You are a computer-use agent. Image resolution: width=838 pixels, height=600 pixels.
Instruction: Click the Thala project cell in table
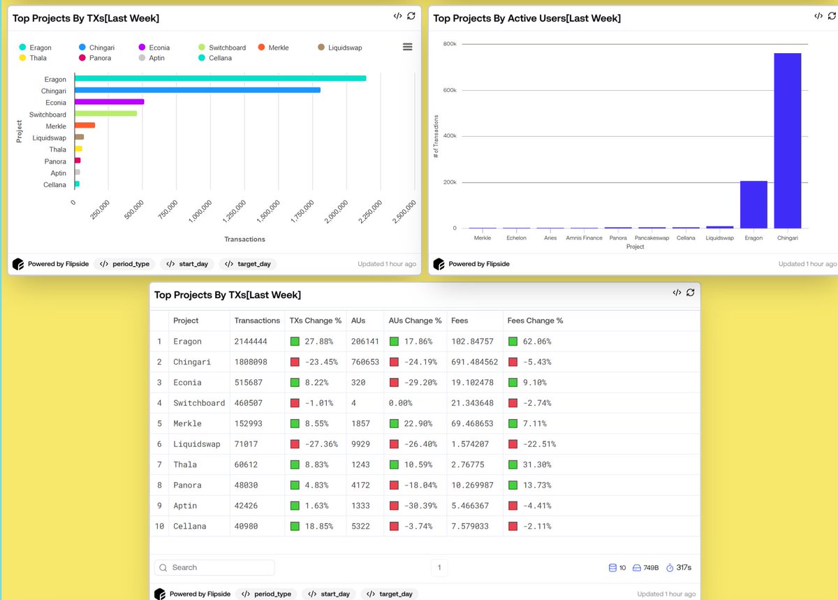185,464
